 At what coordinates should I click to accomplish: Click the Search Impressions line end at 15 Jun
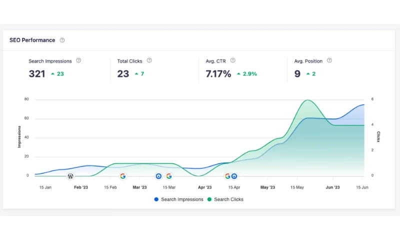[x=363, y=105]
